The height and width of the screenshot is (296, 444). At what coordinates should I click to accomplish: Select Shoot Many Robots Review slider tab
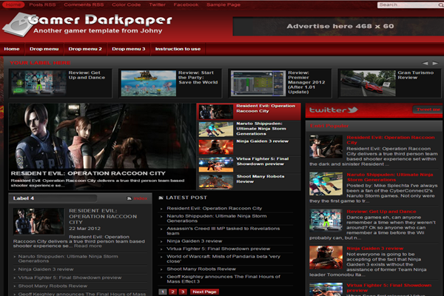pyautogui.click(x=249, y=182)
